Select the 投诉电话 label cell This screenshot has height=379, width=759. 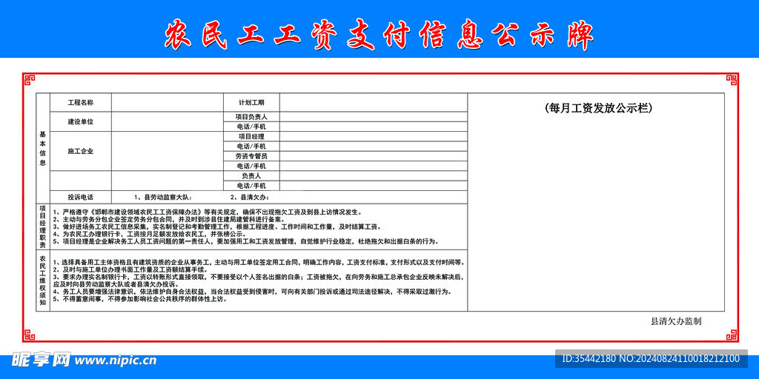(x=80, y=197)
